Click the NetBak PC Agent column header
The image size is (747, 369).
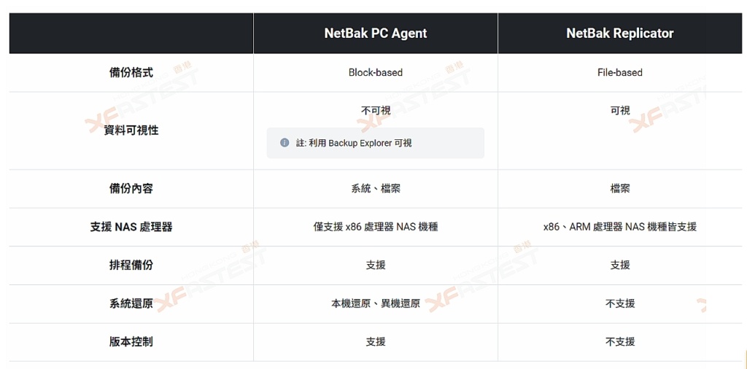click(x=376, y=34)
